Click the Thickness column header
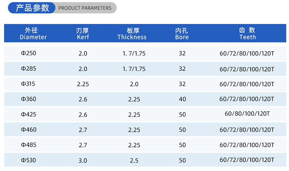This screenshot has width=289, height=171. tap(132, 34)
